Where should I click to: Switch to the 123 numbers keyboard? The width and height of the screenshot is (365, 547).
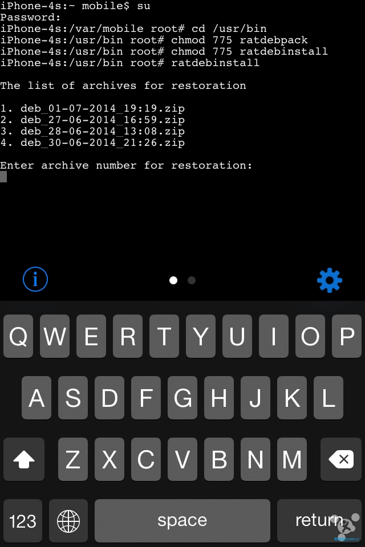point(23,521)
